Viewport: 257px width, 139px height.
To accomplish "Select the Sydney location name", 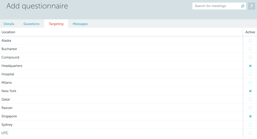I will 7,124.
